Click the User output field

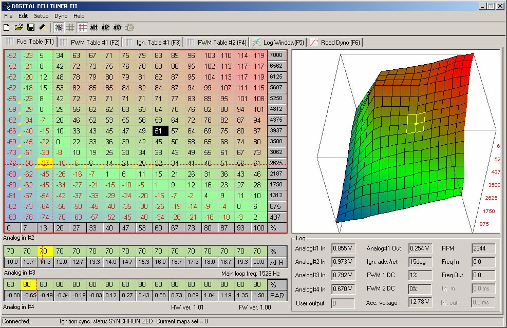[343, 303]
